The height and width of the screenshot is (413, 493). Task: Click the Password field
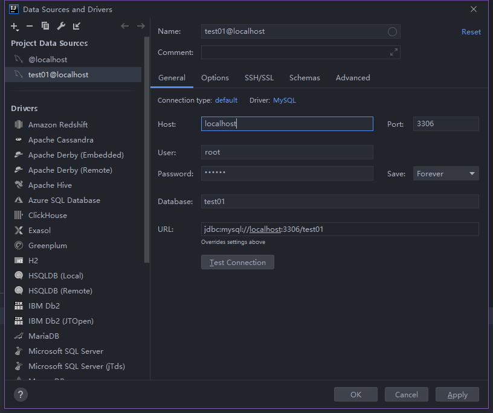coord(287,173)
